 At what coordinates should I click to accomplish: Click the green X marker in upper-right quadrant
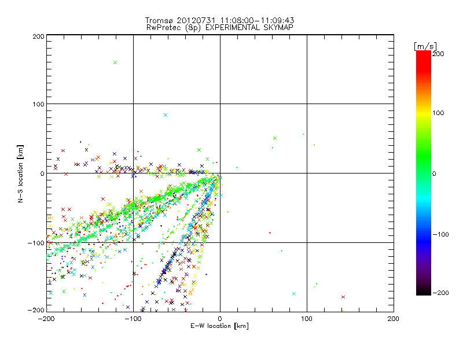(x=275, y=138)
